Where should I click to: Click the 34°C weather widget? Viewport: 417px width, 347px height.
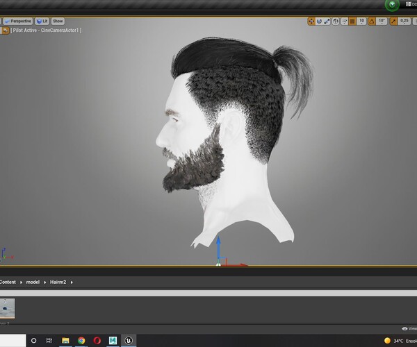[x=400, y=341]
